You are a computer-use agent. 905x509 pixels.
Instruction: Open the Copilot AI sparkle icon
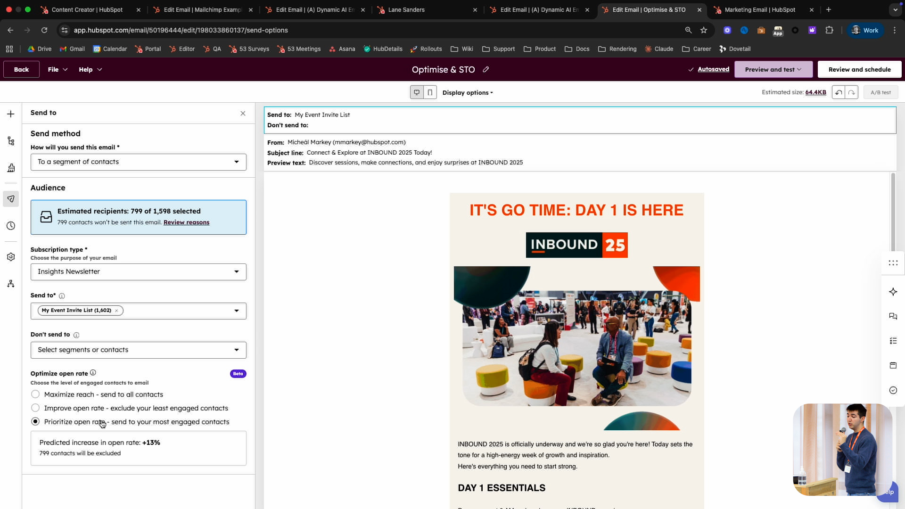pos(893,292)
